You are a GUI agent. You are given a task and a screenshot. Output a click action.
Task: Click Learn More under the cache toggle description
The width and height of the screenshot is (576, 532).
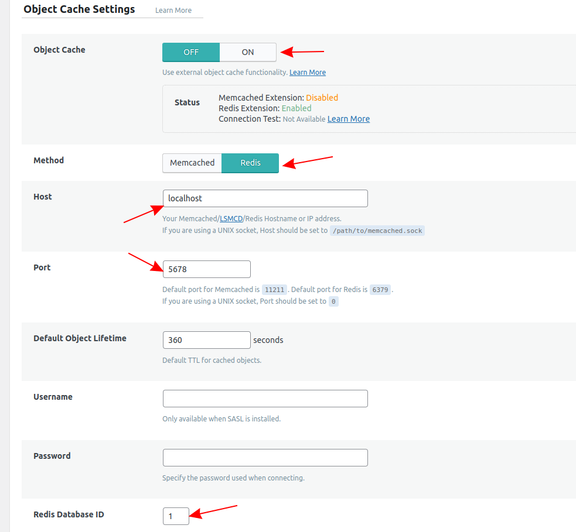(x=307, y=72)
